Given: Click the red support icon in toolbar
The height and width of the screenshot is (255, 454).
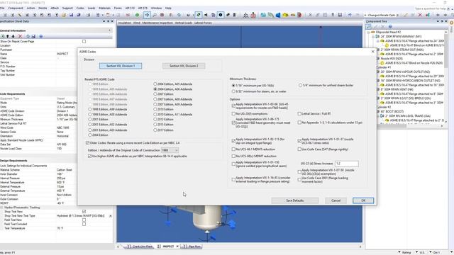Looking at the screenshot, I should point(253,15).
